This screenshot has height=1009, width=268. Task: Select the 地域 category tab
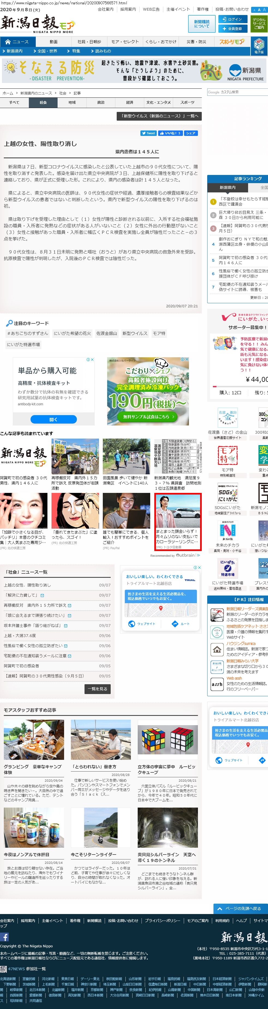click(72, 103)
